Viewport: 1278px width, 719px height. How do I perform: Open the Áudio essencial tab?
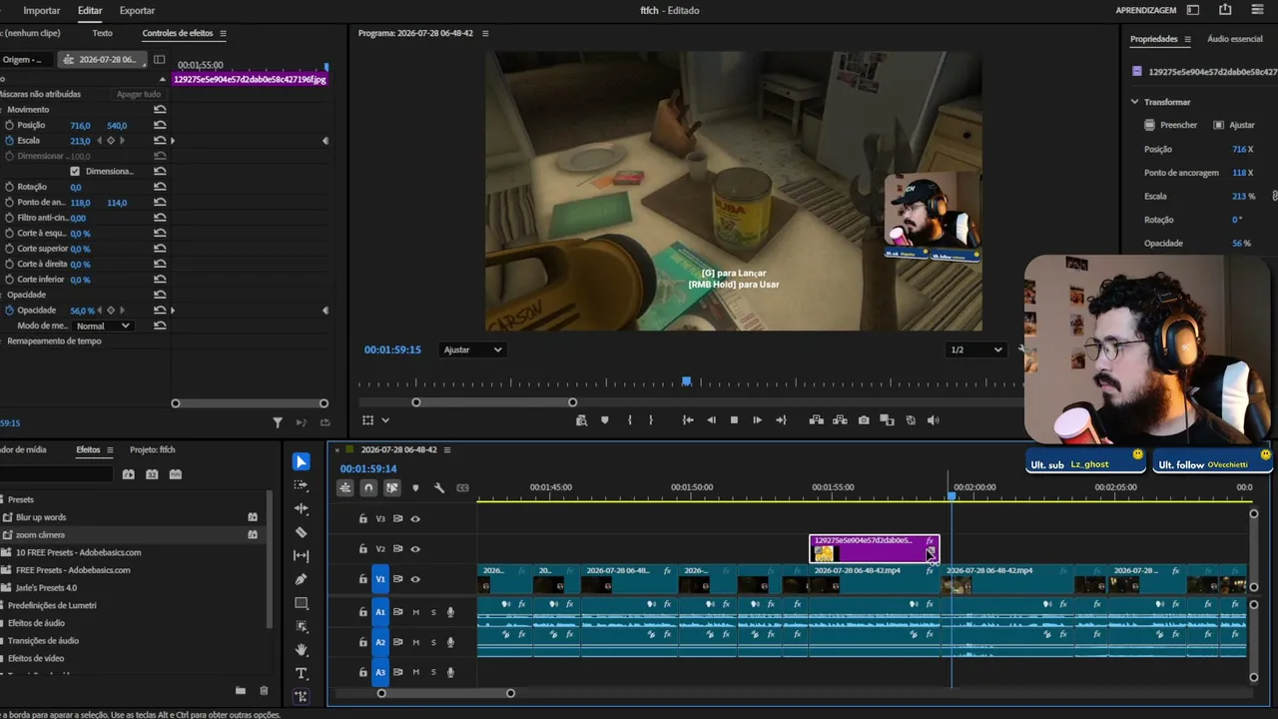1235,39
